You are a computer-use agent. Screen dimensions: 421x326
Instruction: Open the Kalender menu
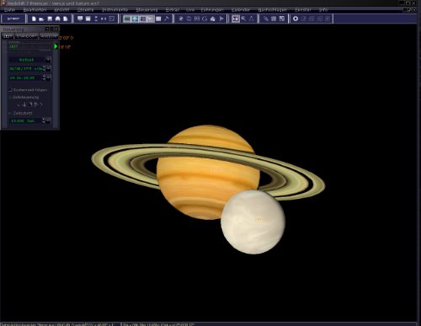[241, 10]
